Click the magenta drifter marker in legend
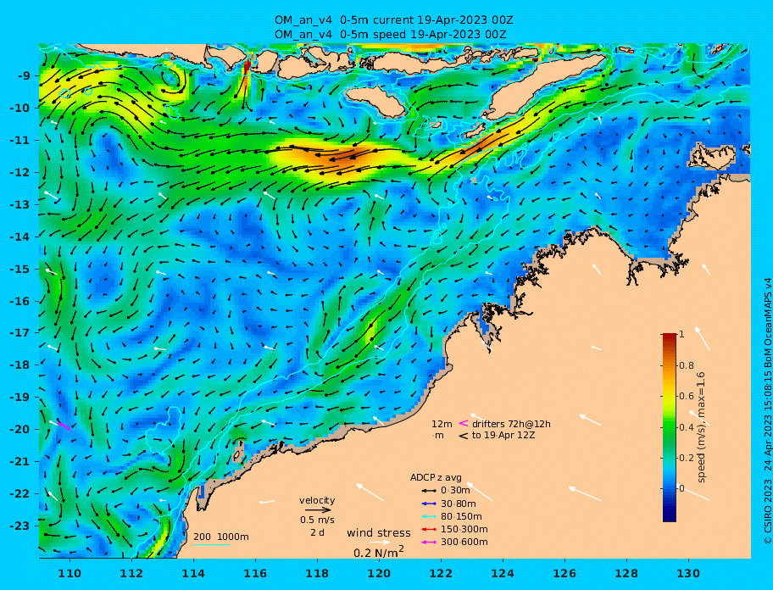773x590 pixels. (x=464, y=423)
